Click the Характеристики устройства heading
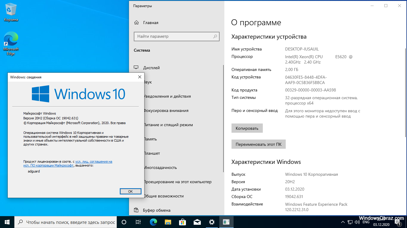 click(269, 37)
